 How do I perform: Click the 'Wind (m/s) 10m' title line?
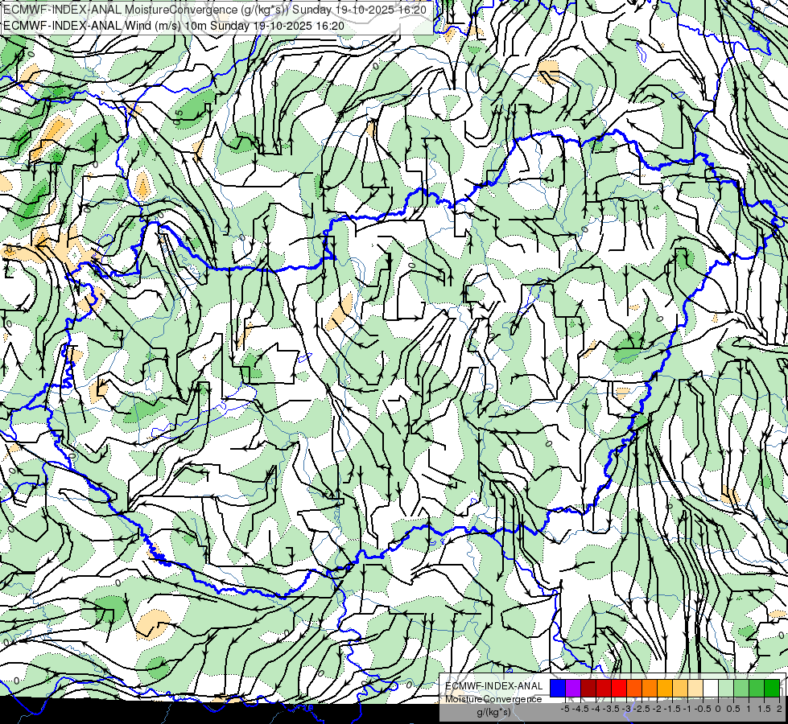click(174, 25)
